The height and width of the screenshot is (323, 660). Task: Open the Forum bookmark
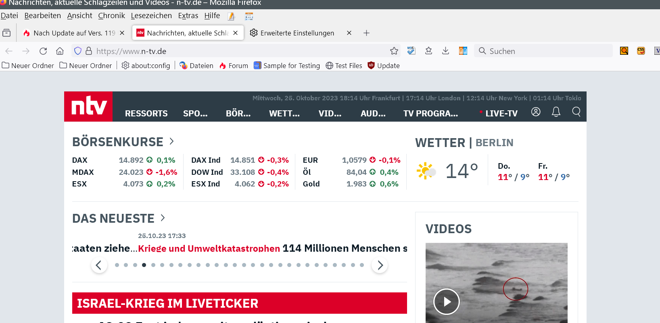tap(234, 66)
